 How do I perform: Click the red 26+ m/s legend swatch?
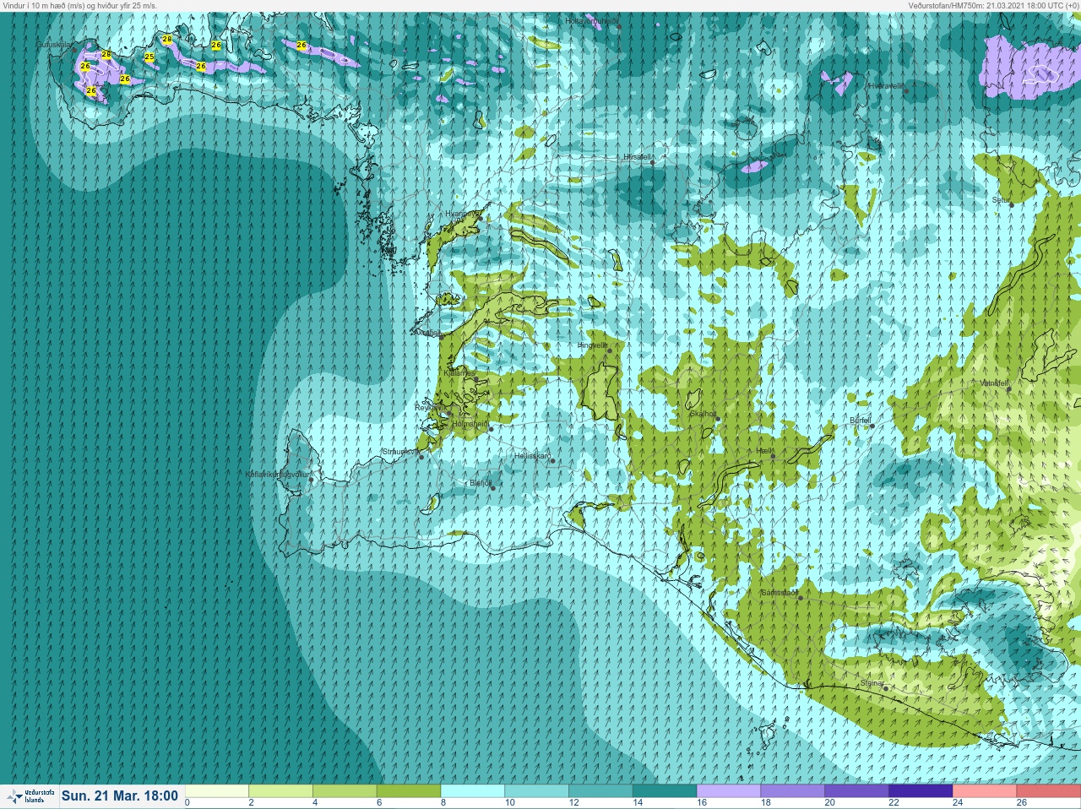click(x=1049, y=791)
